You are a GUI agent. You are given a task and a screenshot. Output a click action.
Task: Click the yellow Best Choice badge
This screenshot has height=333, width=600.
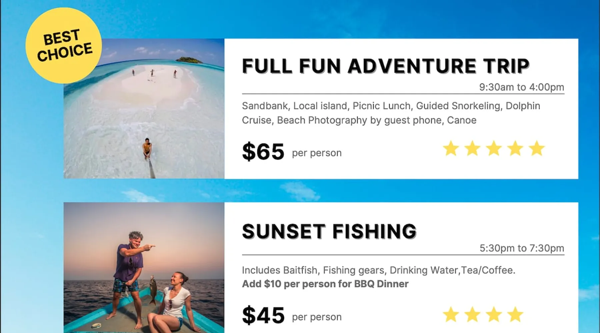click(64, 46)
